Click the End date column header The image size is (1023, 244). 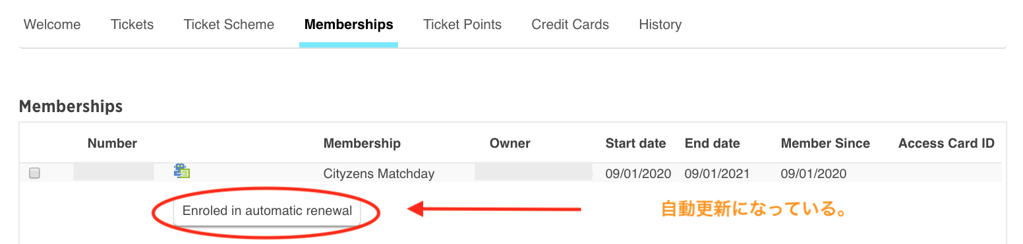pos(712,143)
